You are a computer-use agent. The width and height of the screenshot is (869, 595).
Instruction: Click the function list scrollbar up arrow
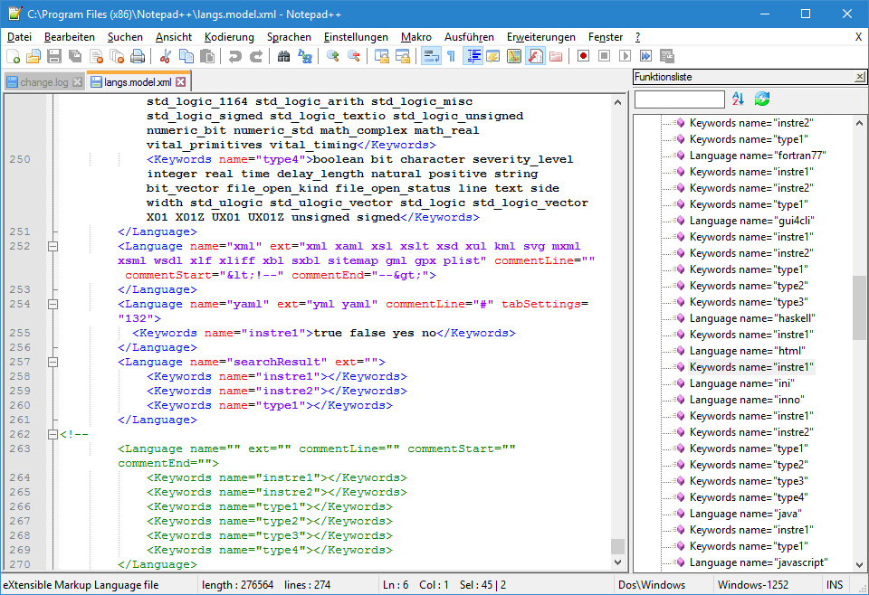pos(860,123)
